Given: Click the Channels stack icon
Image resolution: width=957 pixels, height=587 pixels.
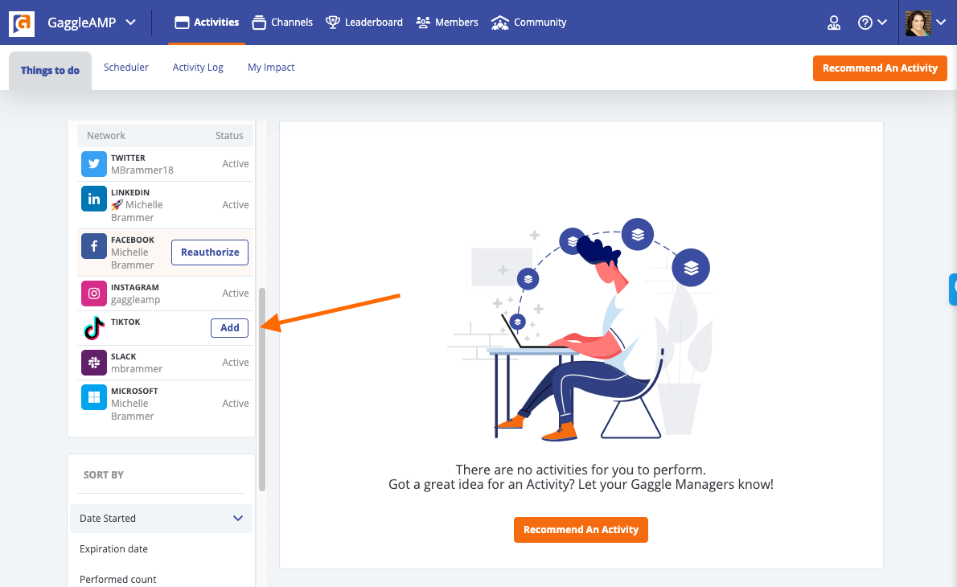Looking at the screenshot, I should [259, 23].
